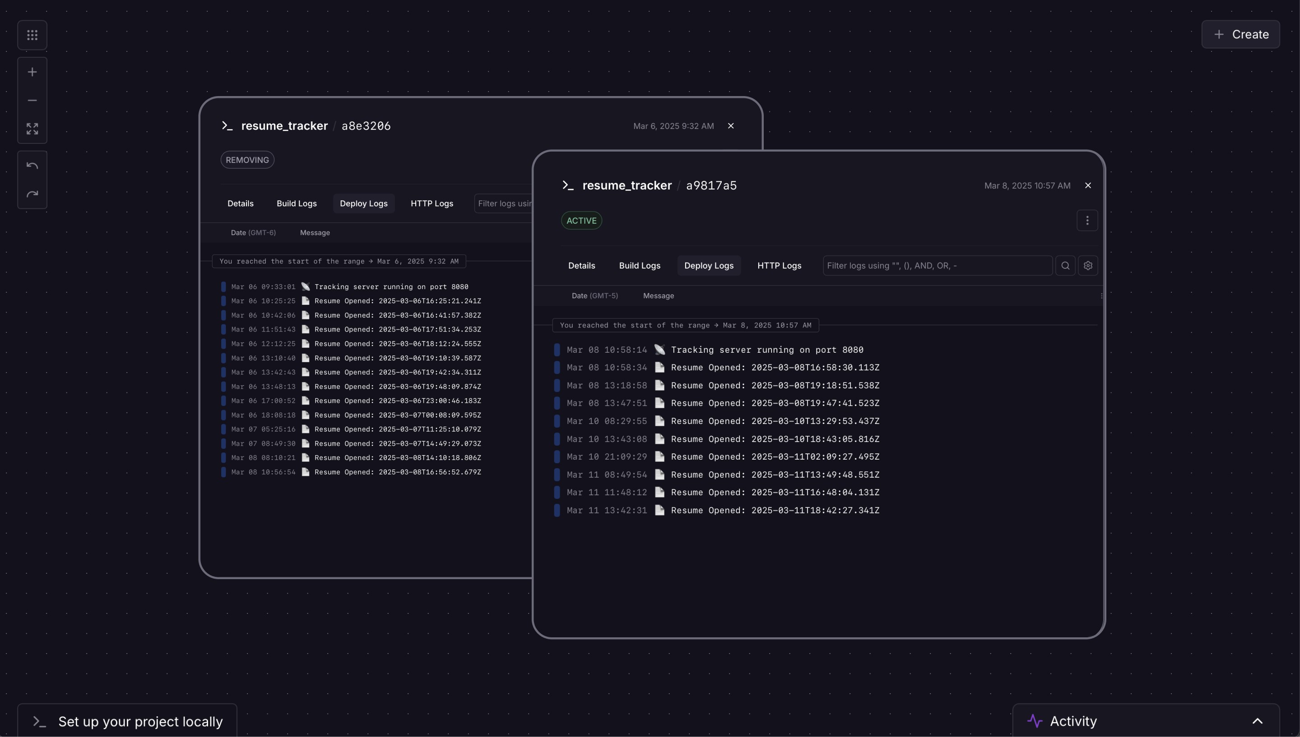1300x737 pixels.
Task: Open Build Logs tab in a8e3206 panel
Action: [297, 203]
